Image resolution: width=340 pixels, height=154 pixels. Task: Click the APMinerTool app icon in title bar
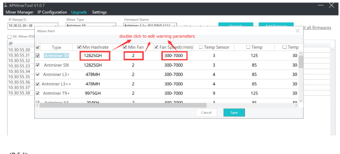click(6, 6)
